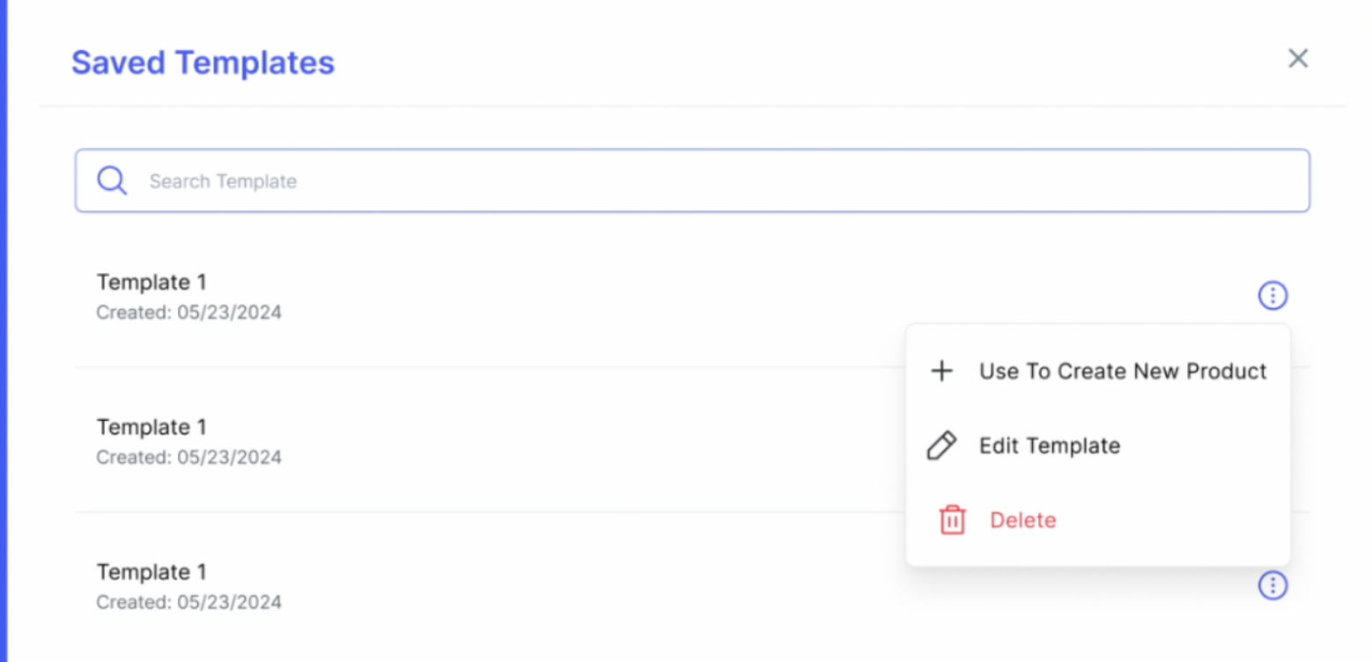Select the middle Template 1 entry name
The image size is (1372, 662).
click(151, 427)
